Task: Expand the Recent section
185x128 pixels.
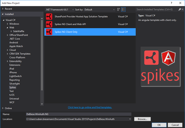Action: (x=3, y=9)
